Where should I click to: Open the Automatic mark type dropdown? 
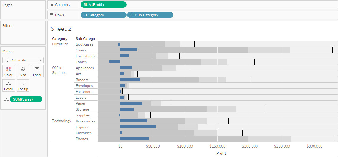tap(23, 60)
